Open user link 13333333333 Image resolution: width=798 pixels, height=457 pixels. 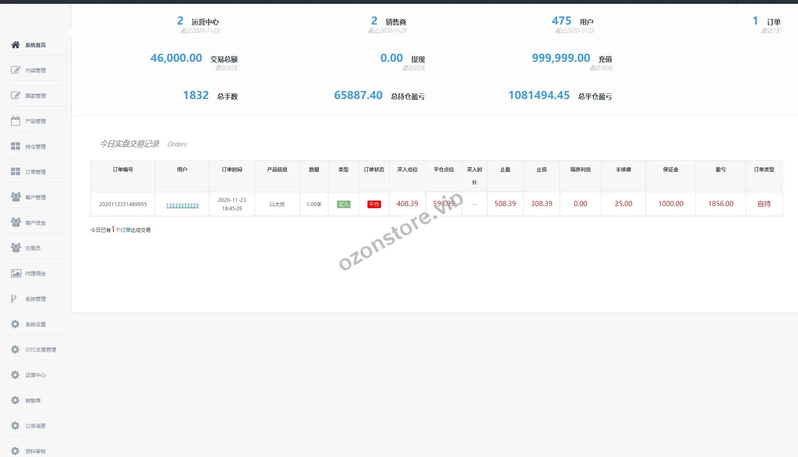[x=182, y=206]
